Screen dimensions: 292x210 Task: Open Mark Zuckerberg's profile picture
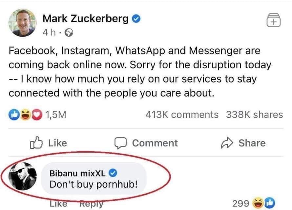point(22,23)
